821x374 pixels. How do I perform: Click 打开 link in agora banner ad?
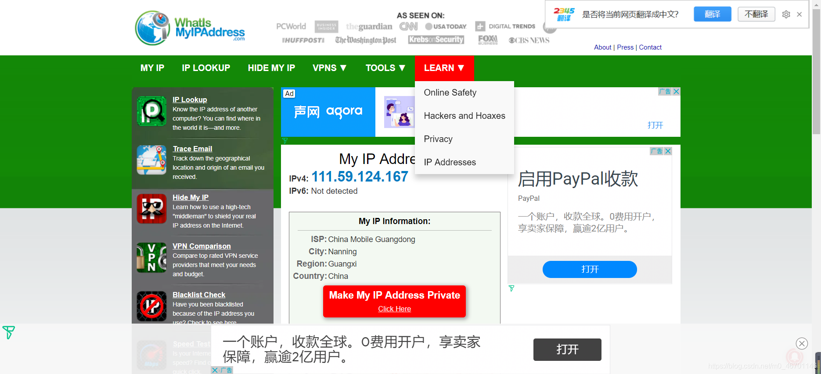(x=655, y=125)
